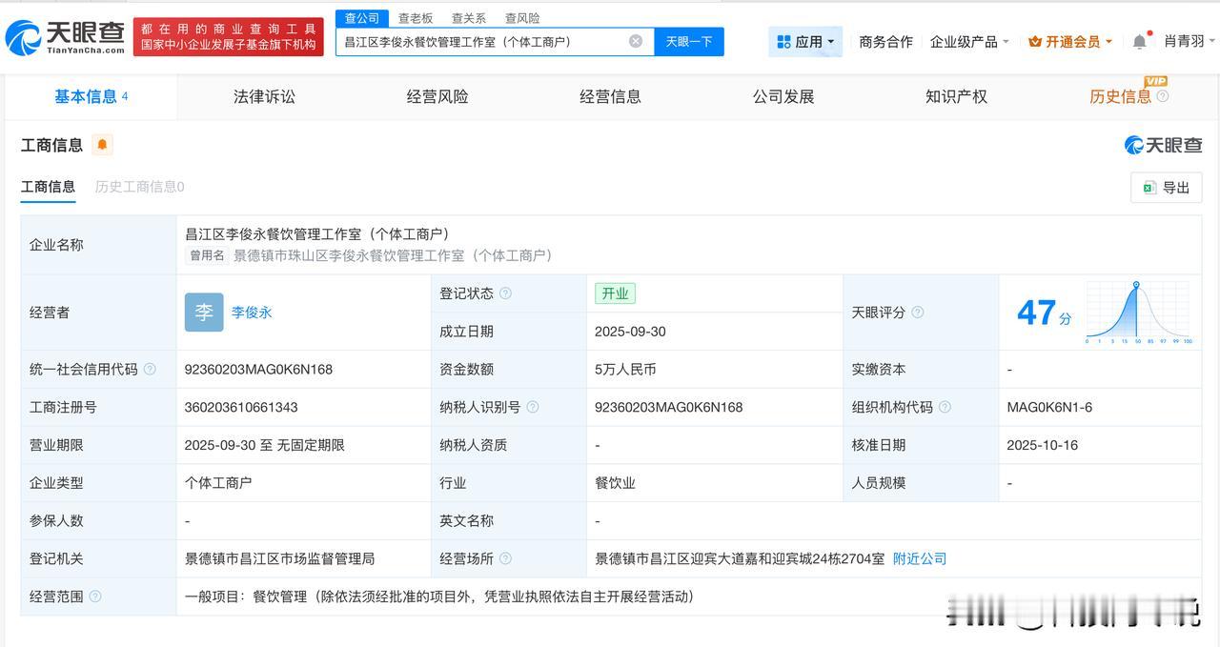Open the 经营风险 tab
This screenshot has height=647, width=1220.
tap(437, 96)
